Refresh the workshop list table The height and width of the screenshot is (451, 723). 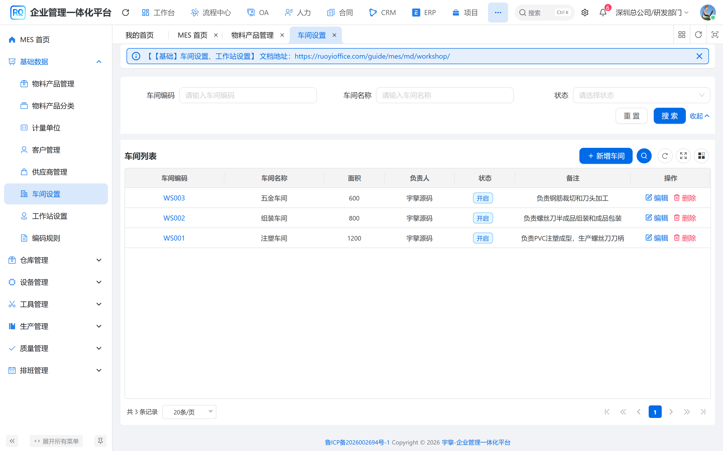[x=665, y=156]
